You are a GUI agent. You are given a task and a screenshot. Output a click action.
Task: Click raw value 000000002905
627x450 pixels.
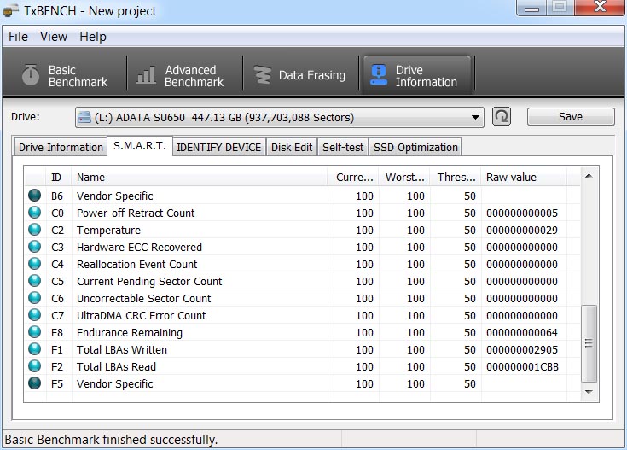(522, 349)
